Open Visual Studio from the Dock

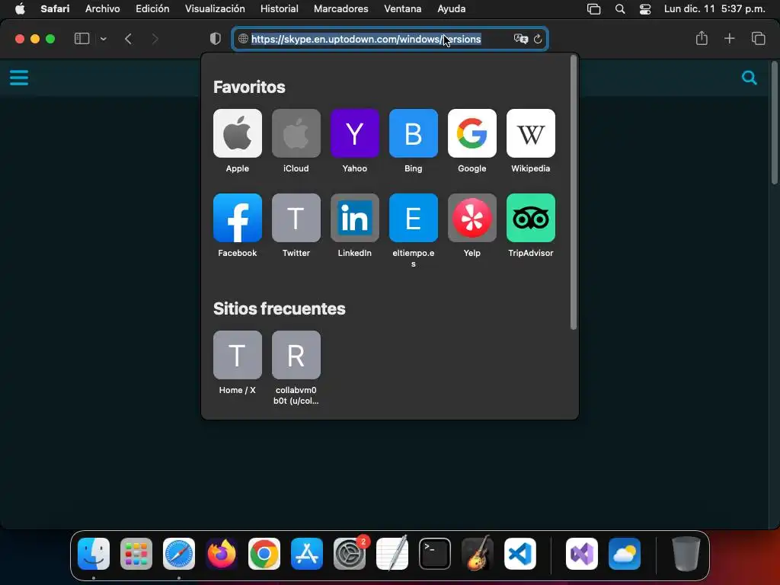[x=582, y=554]
